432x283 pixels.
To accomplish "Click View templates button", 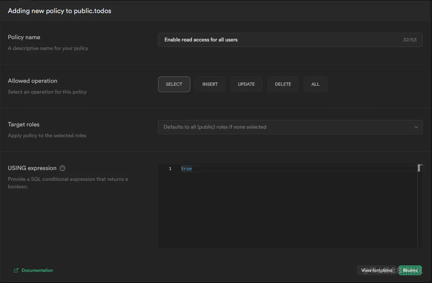I will (377, 270).
